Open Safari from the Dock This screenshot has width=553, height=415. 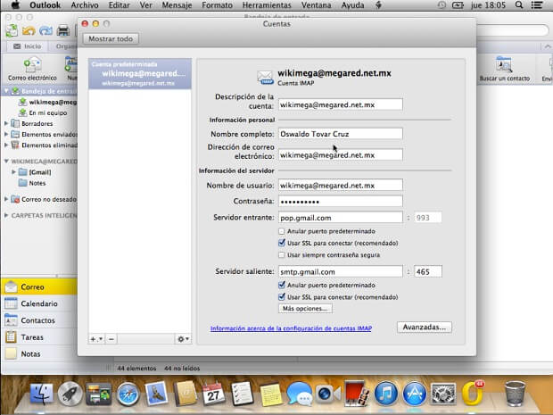pos(128,394)
